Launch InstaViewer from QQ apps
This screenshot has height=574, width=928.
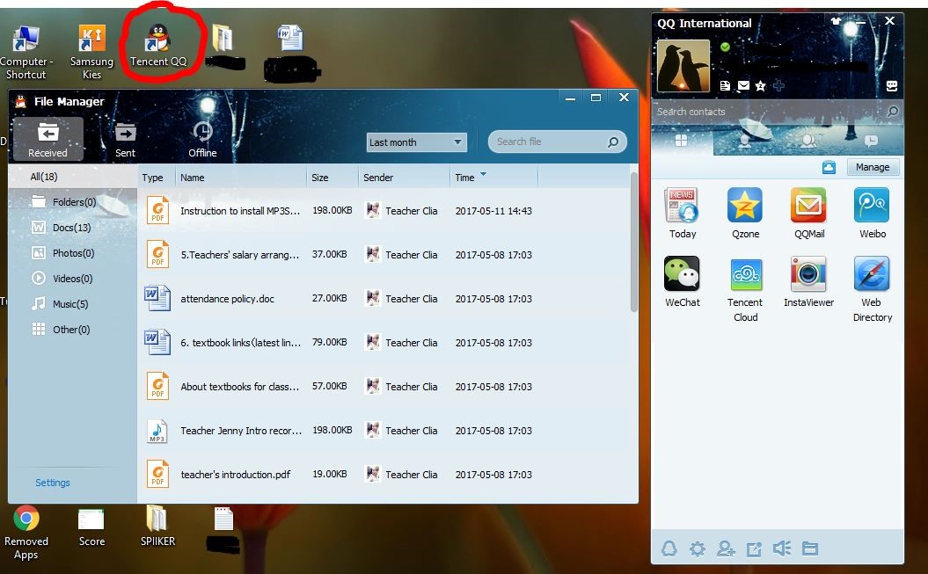coord(808,276)
